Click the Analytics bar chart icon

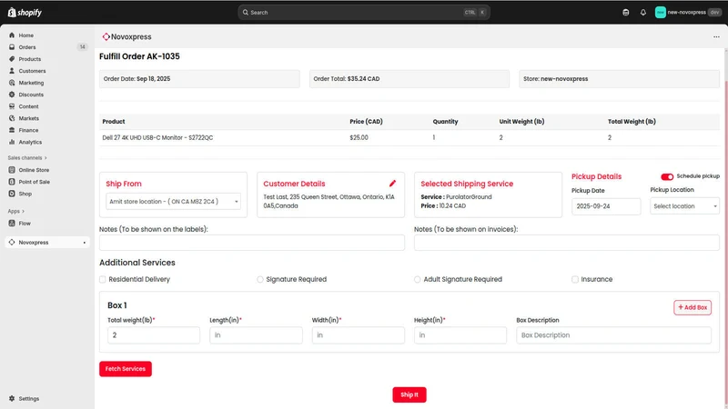point(12,142)
